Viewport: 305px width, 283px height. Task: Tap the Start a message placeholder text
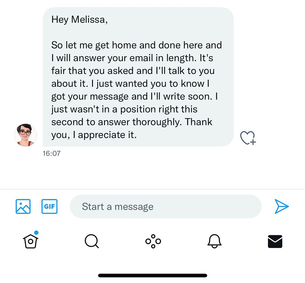click(x=118, y=207)
